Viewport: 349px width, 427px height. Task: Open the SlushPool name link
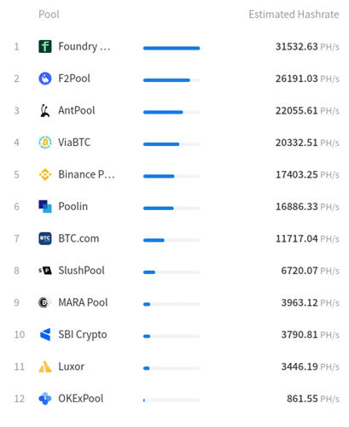[x=81, y=271]
